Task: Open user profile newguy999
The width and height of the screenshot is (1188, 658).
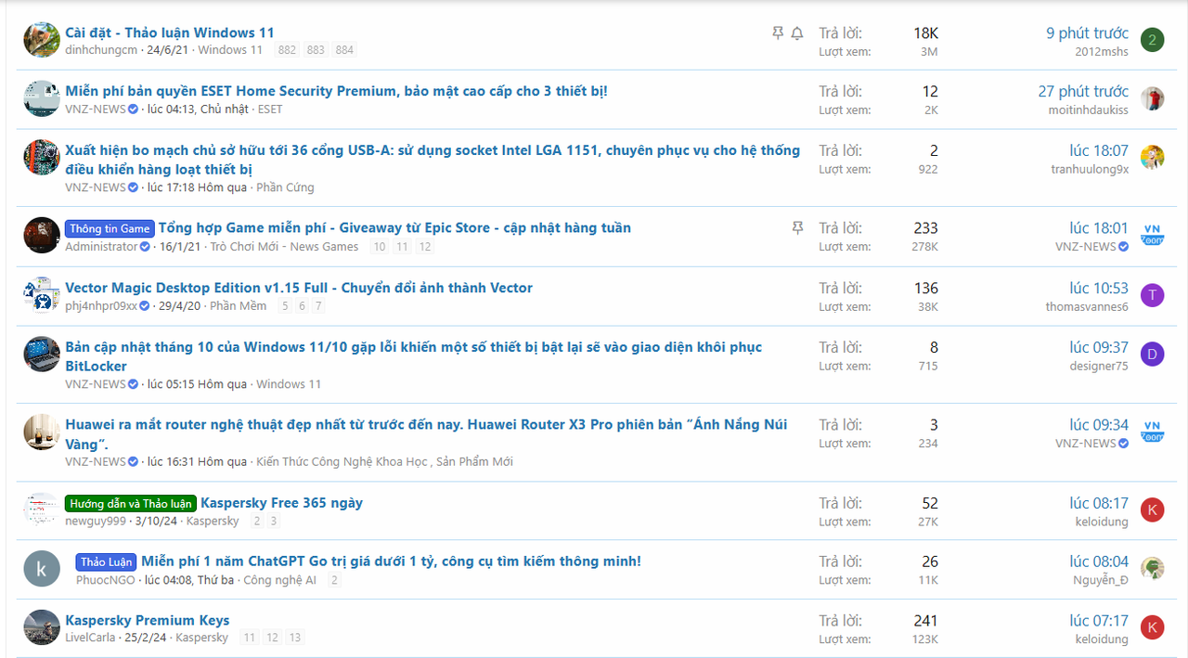Action: click(x=96, y=522)
